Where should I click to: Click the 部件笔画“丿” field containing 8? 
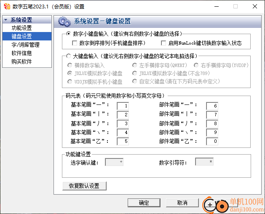(x=212, y=123)
